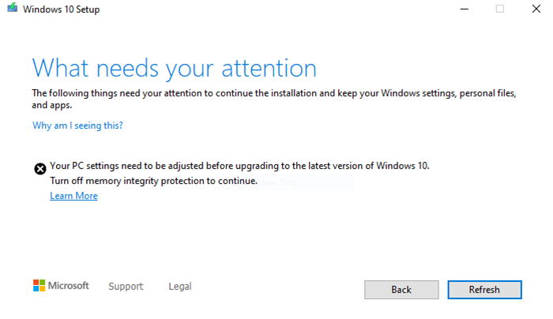Image resolution: width=553 pixels, height=319 pixels.
Task: Click the greyed-out maximize button
Action: point(499,9)
